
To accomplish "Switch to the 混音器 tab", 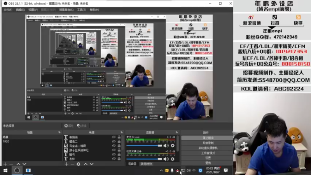I will click(132, 164).
